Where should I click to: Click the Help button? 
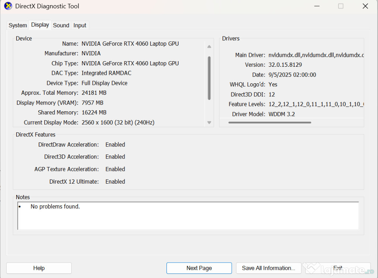39,268
